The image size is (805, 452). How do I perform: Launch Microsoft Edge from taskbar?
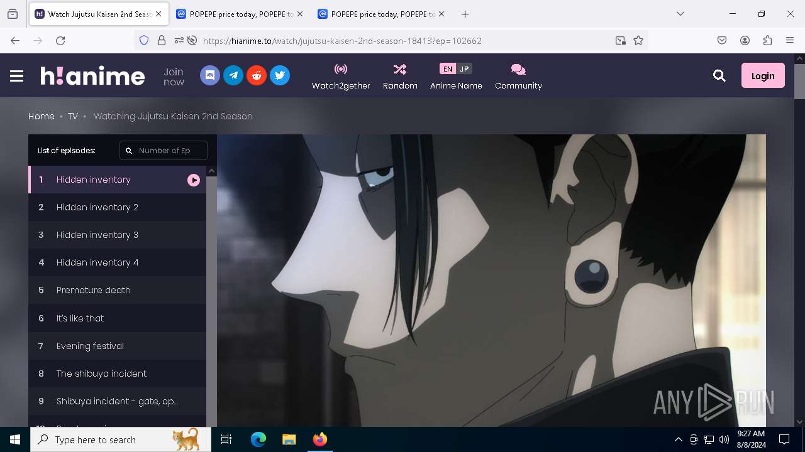(x=258, y=439)
